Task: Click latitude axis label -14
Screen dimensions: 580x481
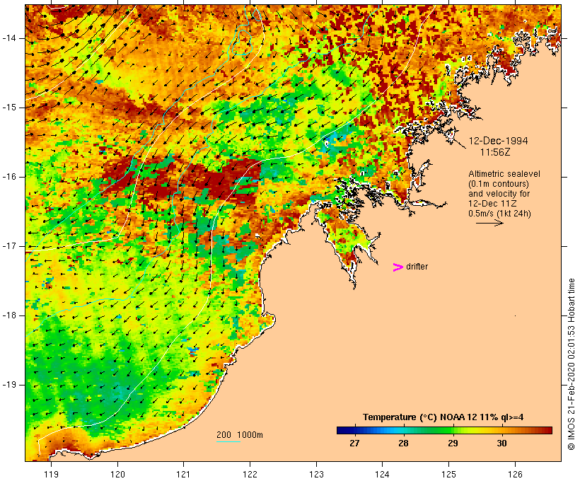Action: click(9, 38)
